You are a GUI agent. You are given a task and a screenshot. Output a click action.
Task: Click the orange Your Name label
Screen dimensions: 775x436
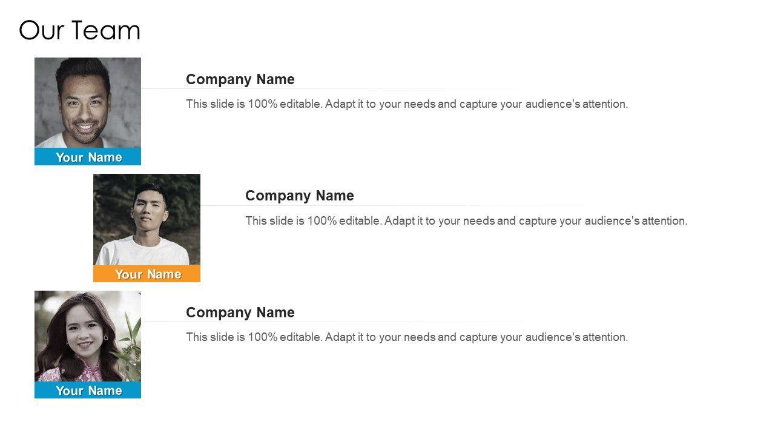point(147,274)
